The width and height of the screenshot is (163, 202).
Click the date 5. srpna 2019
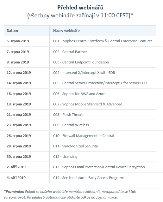tap(18, 41)
